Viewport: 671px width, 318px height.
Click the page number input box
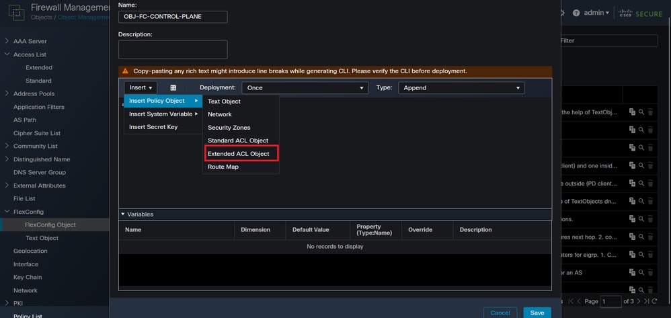[x=610, y=301]
